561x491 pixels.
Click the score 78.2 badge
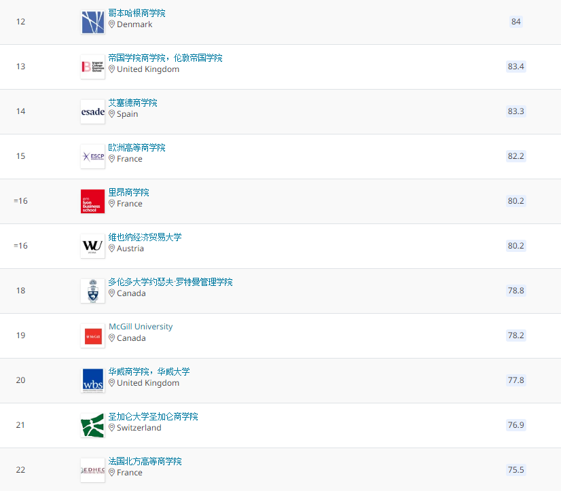point(516,335)
